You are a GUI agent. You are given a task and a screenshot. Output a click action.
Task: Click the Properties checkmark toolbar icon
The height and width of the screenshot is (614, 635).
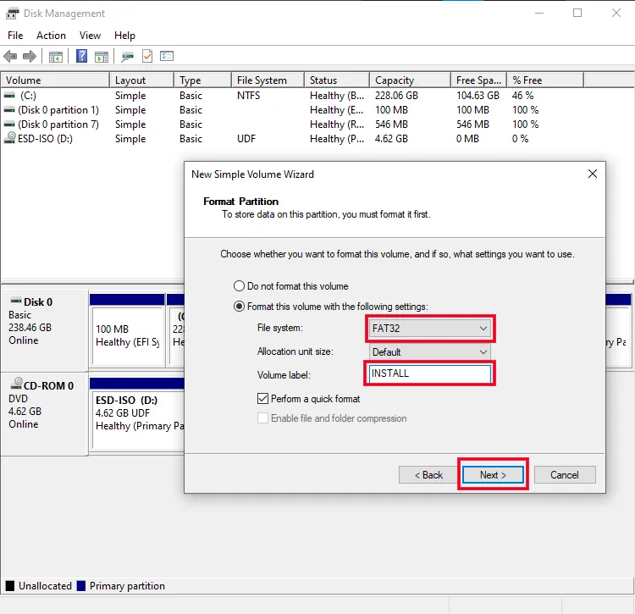(x=147, y=57)
